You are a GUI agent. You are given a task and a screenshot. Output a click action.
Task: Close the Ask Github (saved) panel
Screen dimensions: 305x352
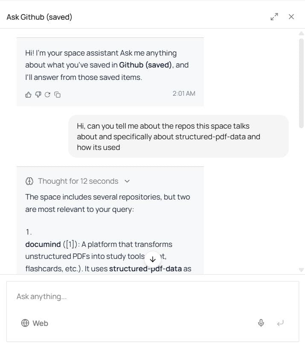[x=291, y=17]
